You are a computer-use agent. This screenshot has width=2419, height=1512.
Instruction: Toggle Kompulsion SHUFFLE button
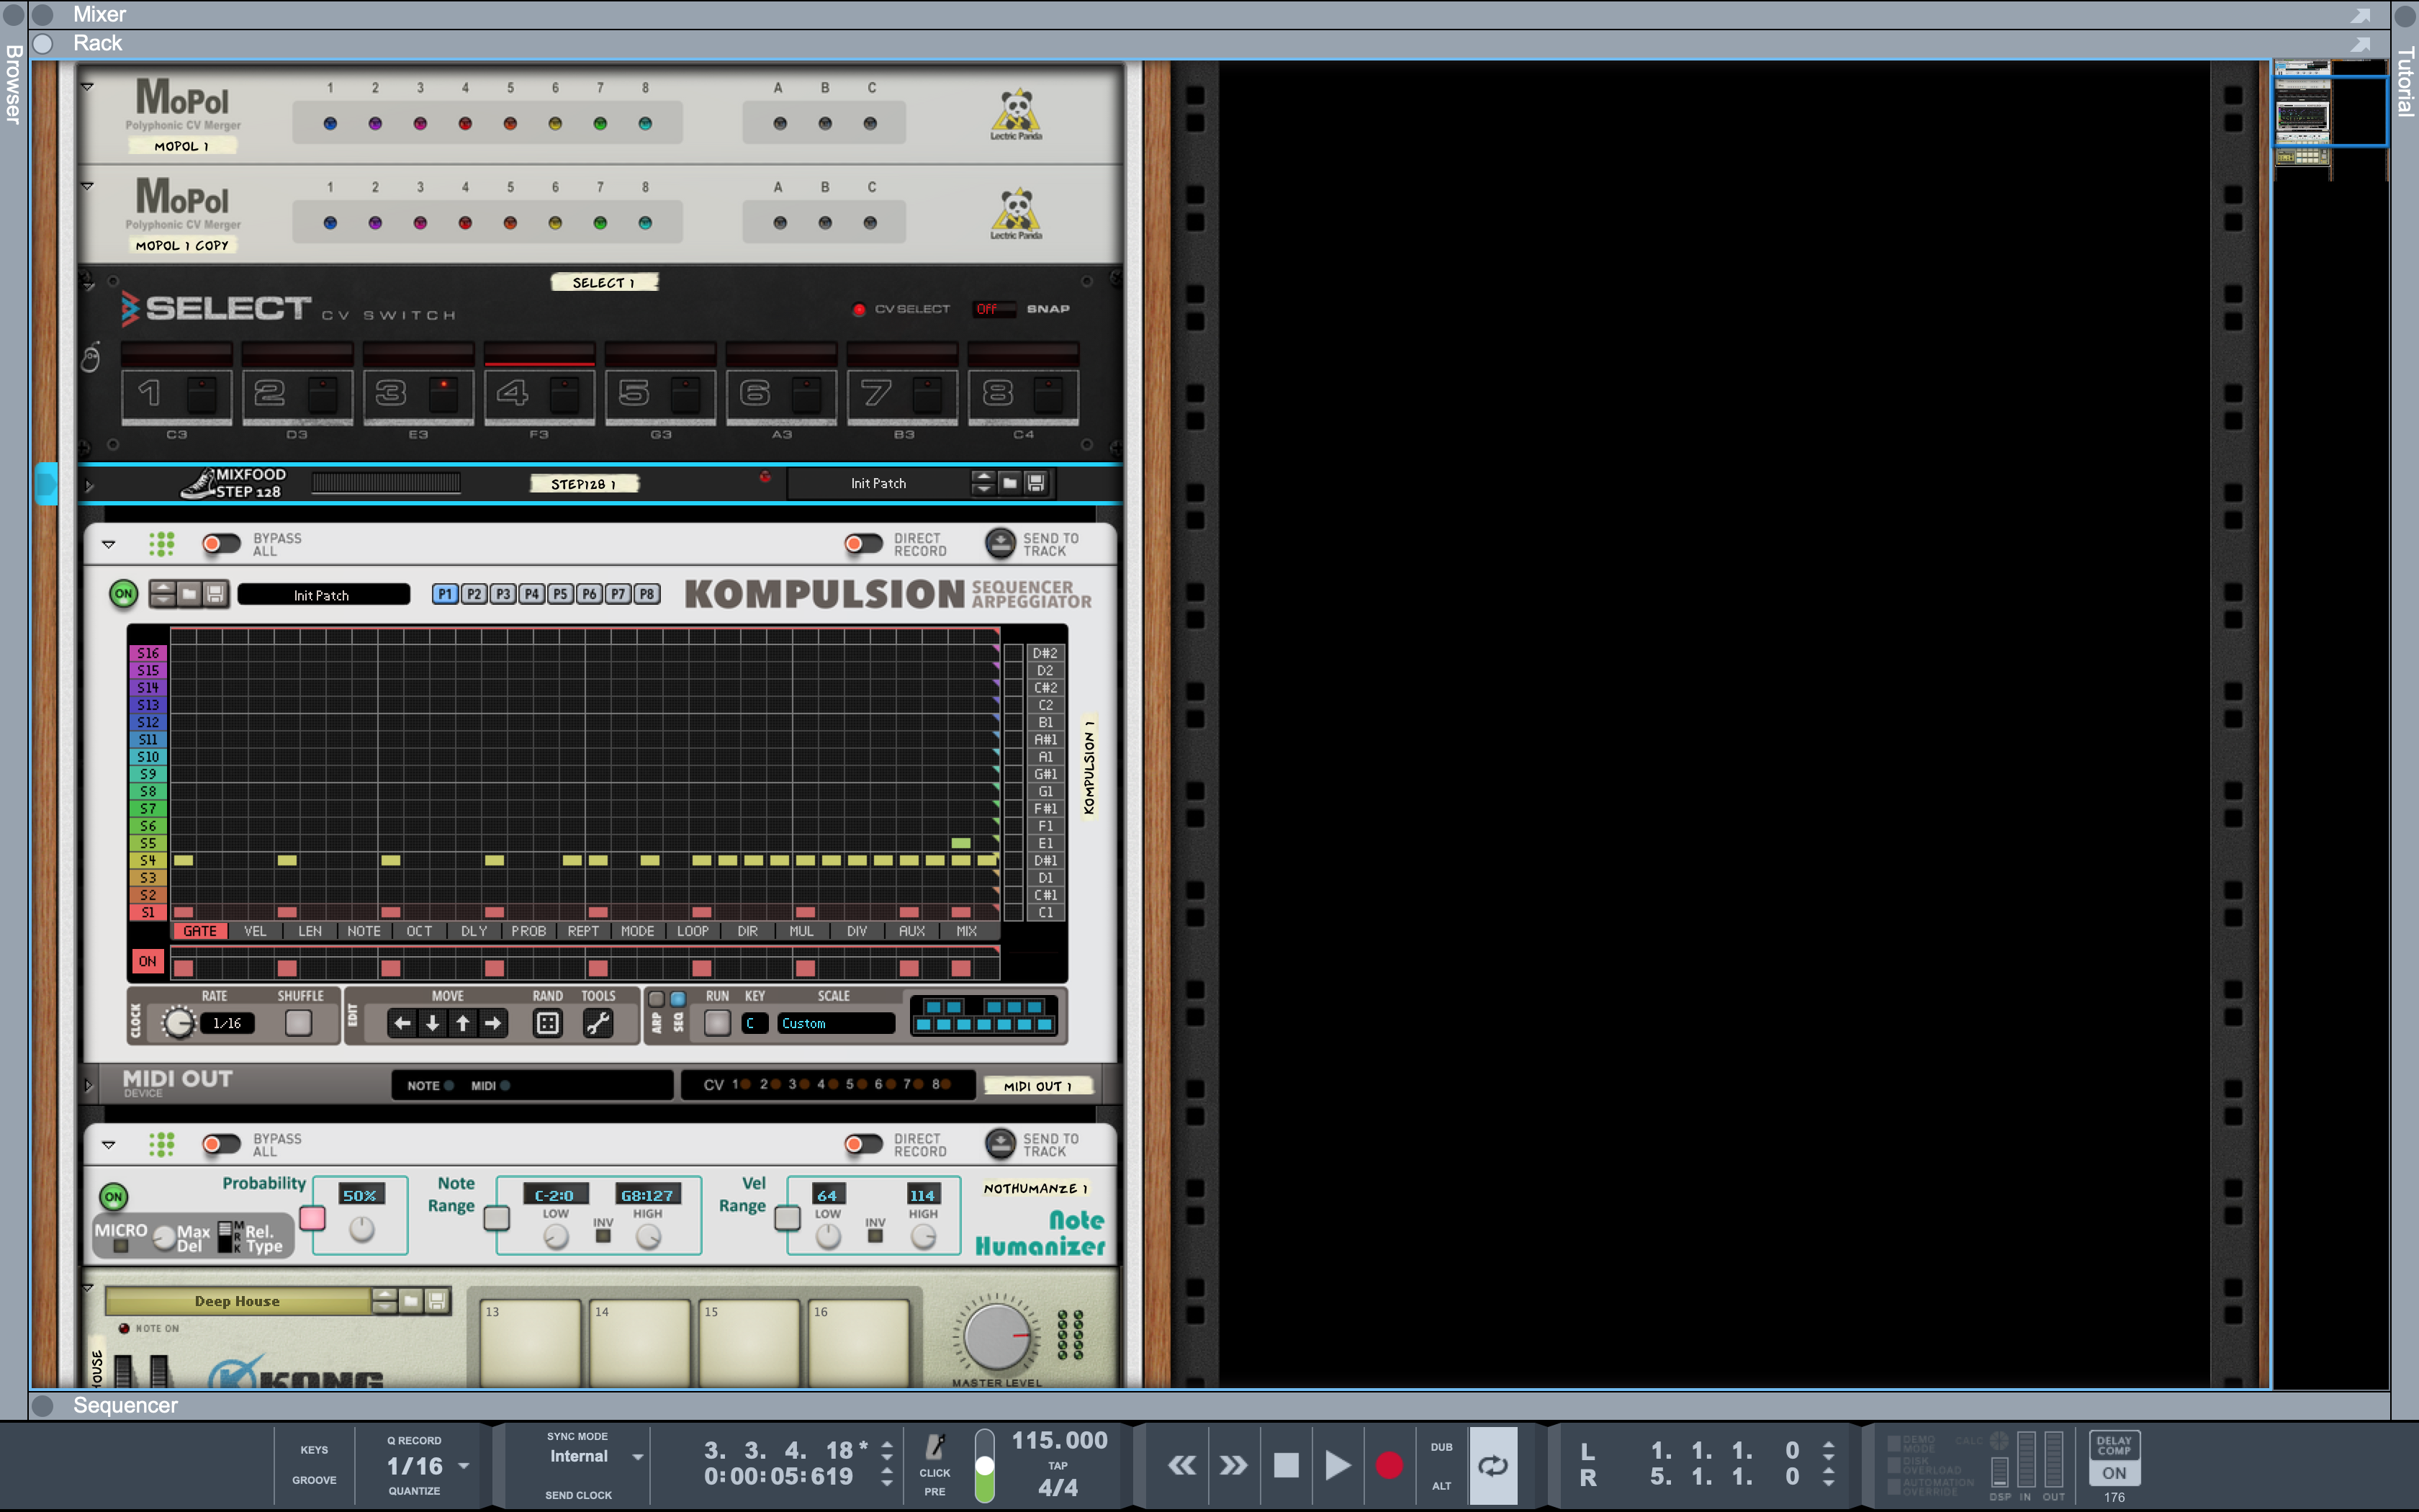point(298,1023)
